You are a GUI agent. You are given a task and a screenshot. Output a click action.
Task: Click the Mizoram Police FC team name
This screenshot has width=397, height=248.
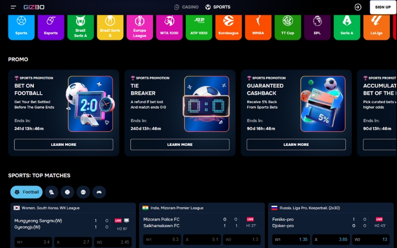[162, 219]
